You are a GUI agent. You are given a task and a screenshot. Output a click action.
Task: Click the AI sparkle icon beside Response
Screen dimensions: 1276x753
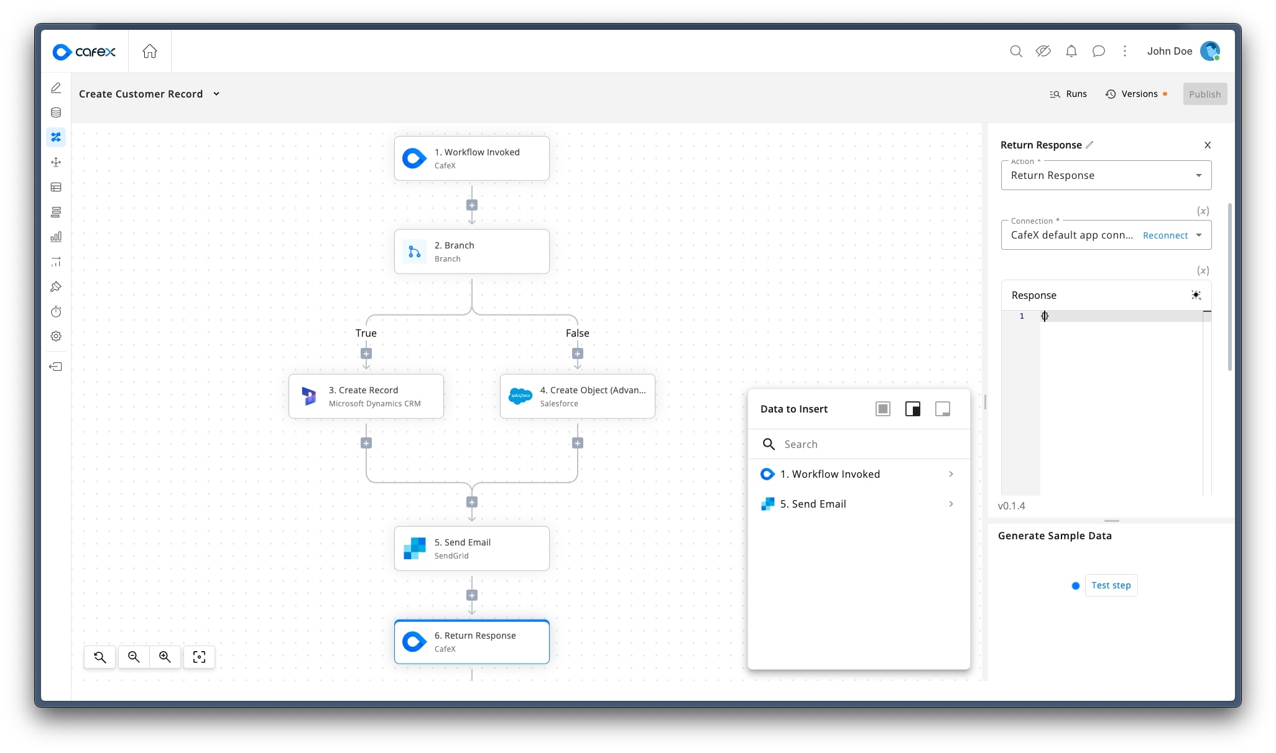[x=1196, y=295]
